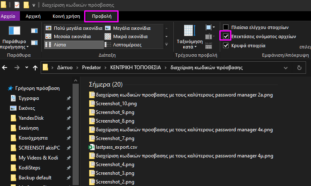This screenshot has width=311, height=186.
Task: Click διαχείριση κωδικών πρόσβασης breadcrumb
Action: click(x=207, y=68)
